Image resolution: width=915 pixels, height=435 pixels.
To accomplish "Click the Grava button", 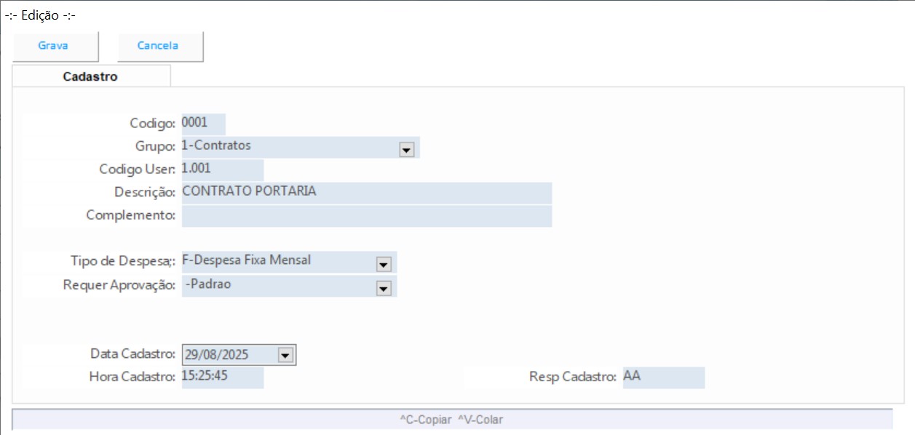I will pyautogui.click(x=53, y=46).
